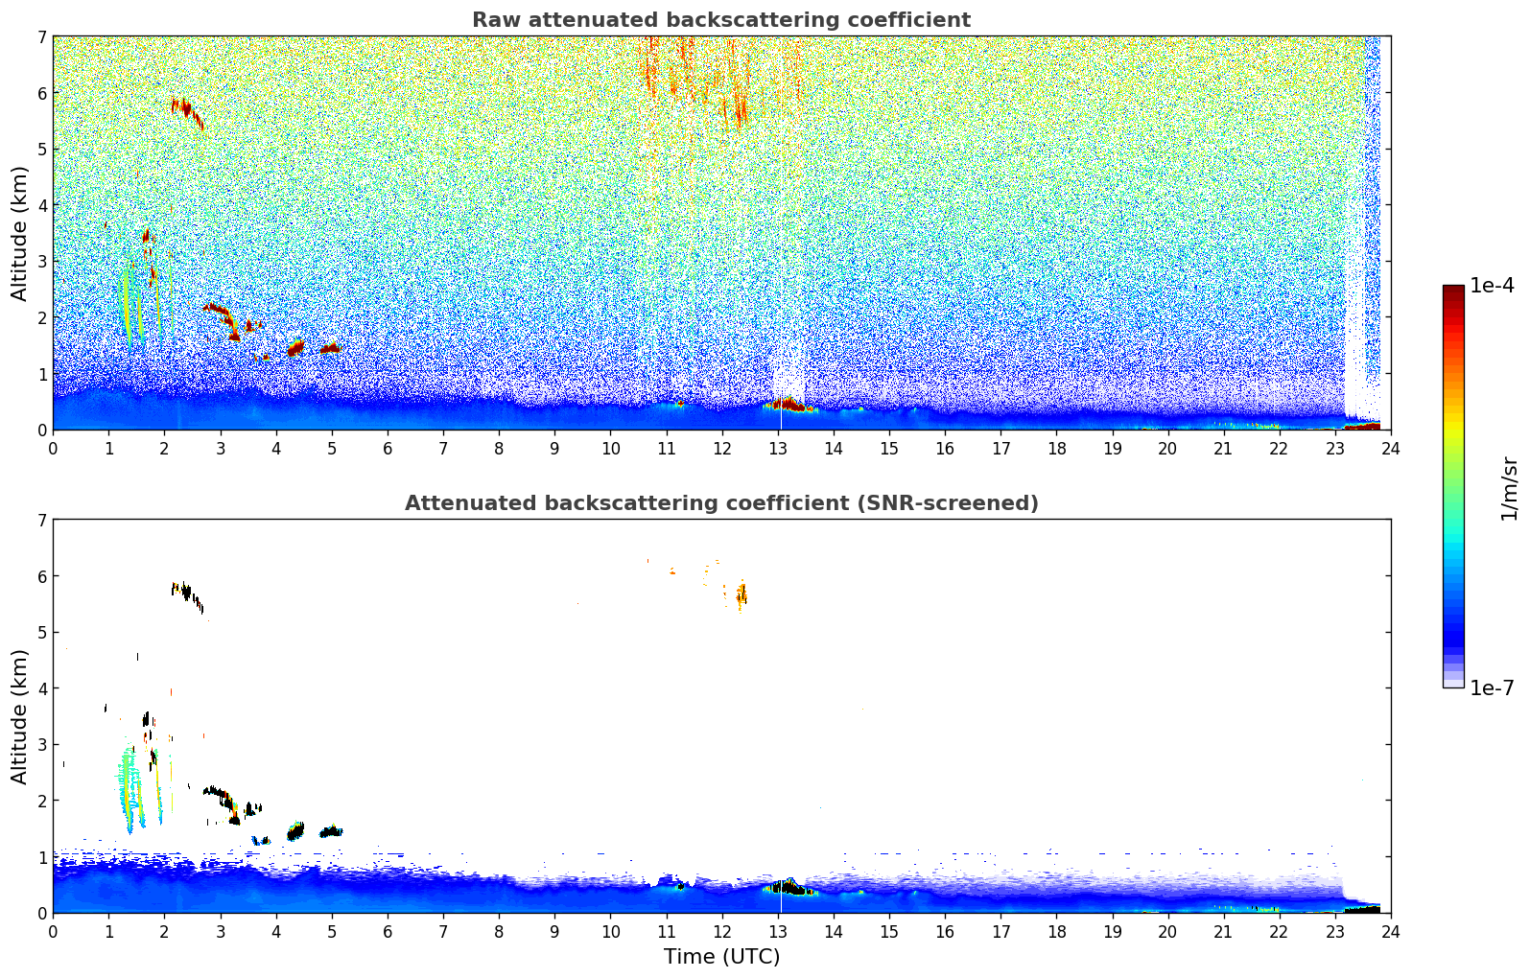The height and width of the screenshot is (978, 1530).
Task: Click the "Time (UTC)" x-axis label
Action: pos(721,957)
